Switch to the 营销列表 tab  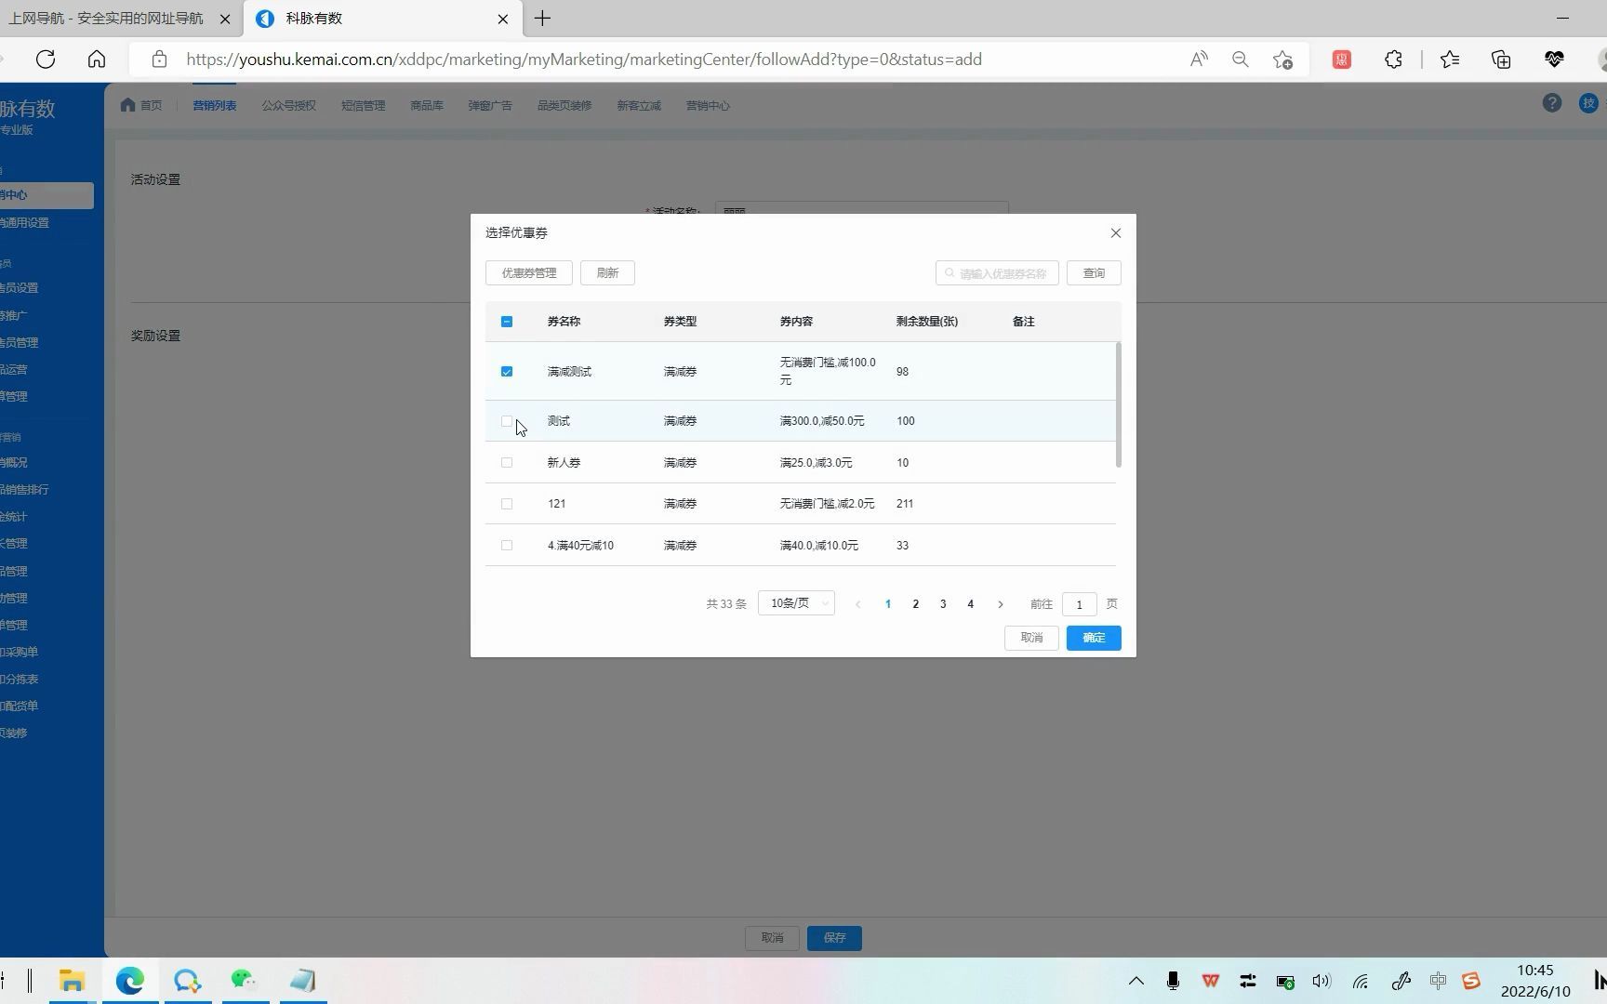pos(215,106)
